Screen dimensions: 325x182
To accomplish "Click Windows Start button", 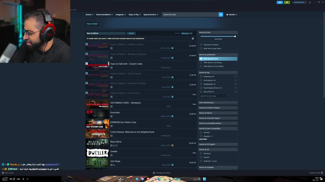I will point(204,179).
